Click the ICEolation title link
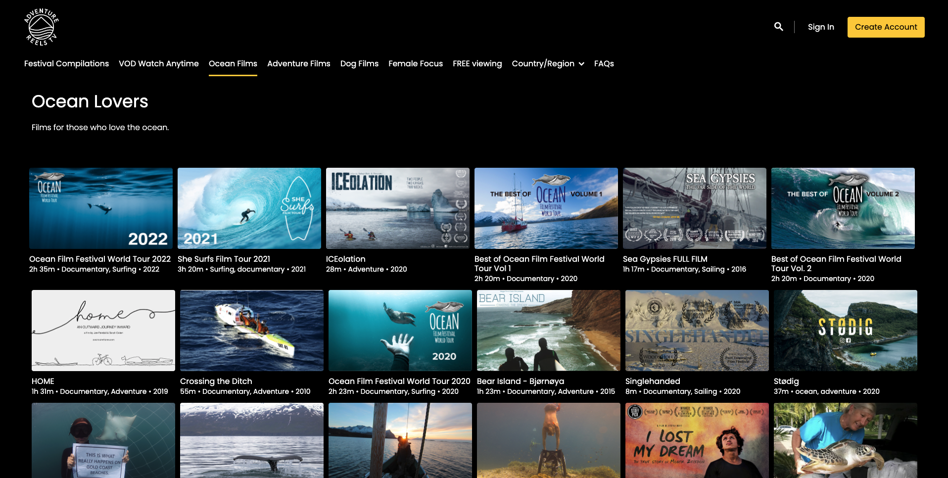 (x=345, y=259)
